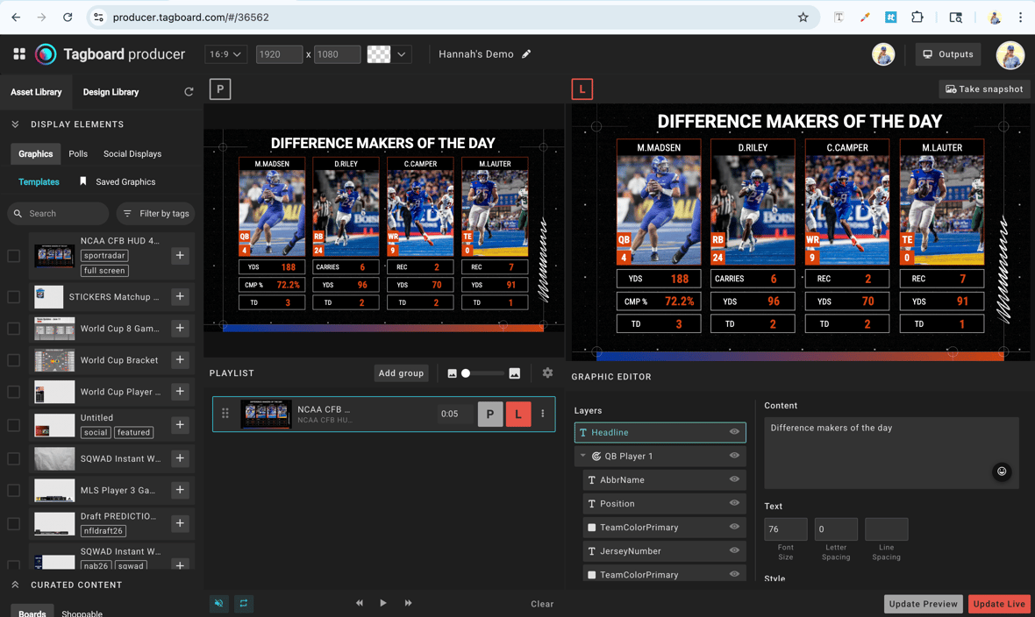The width and height of the screenshot is (1035, 617).
Task: Skip to next playlist item
Action: click(x=408, y=603)
